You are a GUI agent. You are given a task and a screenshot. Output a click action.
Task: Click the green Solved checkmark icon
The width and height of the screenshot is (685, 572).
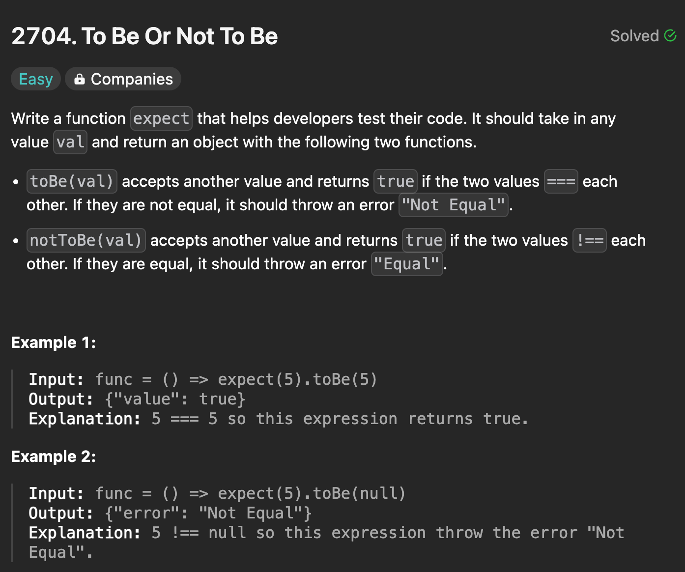click(x=670, y=35)
